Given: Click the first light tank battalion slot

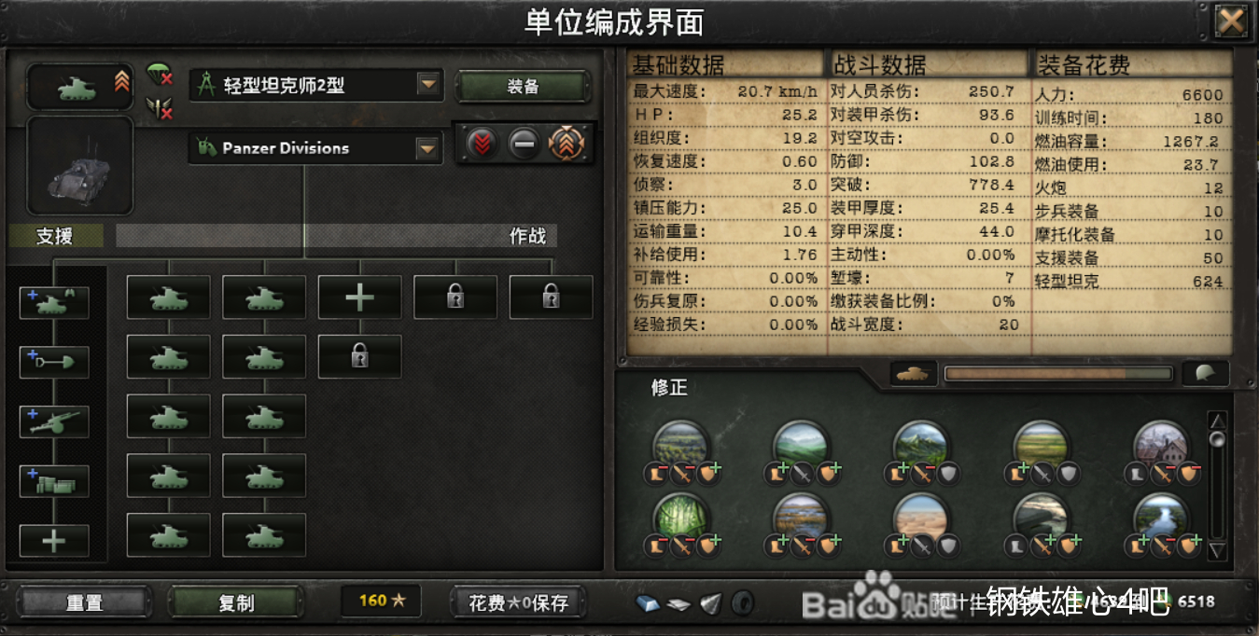Looking at the screenshot, I should pyautogui.click(x=169, y=297).
